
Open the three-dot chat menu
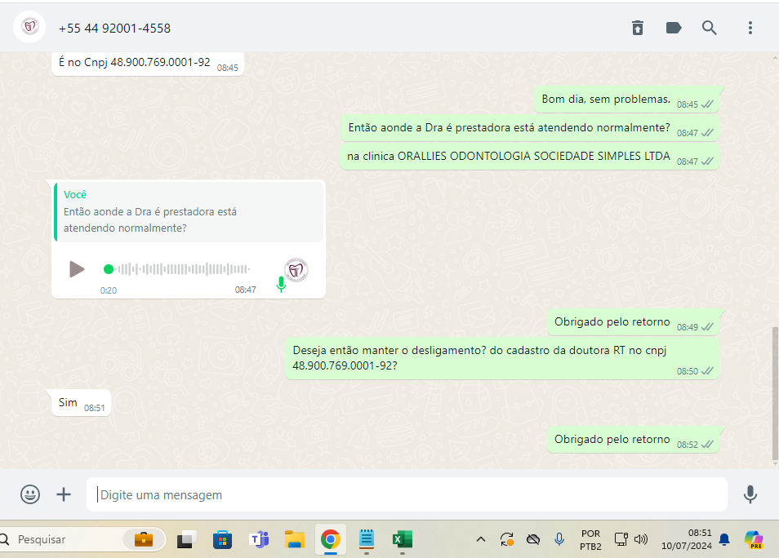pos(750,28)
